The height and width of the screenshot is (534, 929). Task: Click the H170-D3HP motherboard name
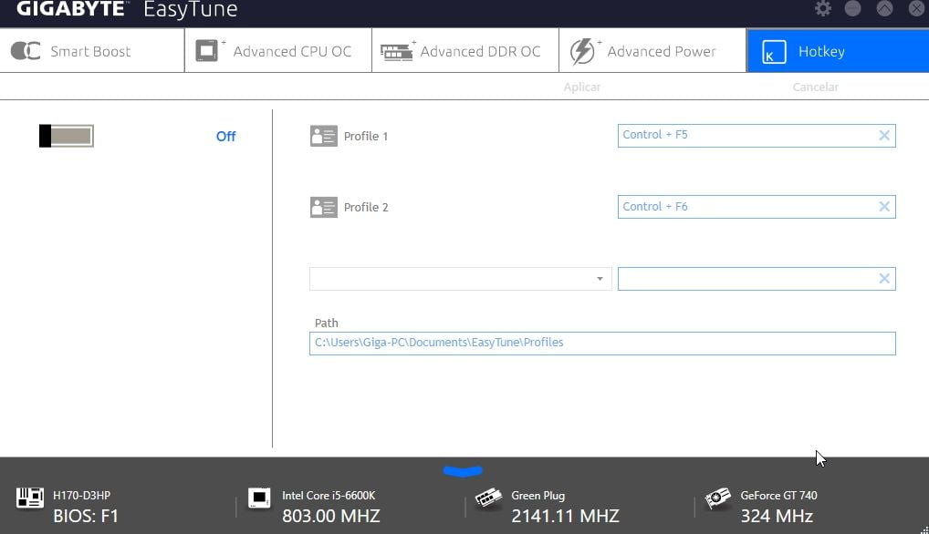click(x=82, y=496)
